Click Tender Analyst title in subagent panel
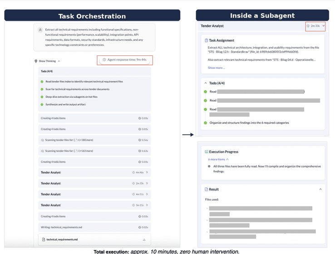This screenshot has width=335, height=254. point(212,26)
